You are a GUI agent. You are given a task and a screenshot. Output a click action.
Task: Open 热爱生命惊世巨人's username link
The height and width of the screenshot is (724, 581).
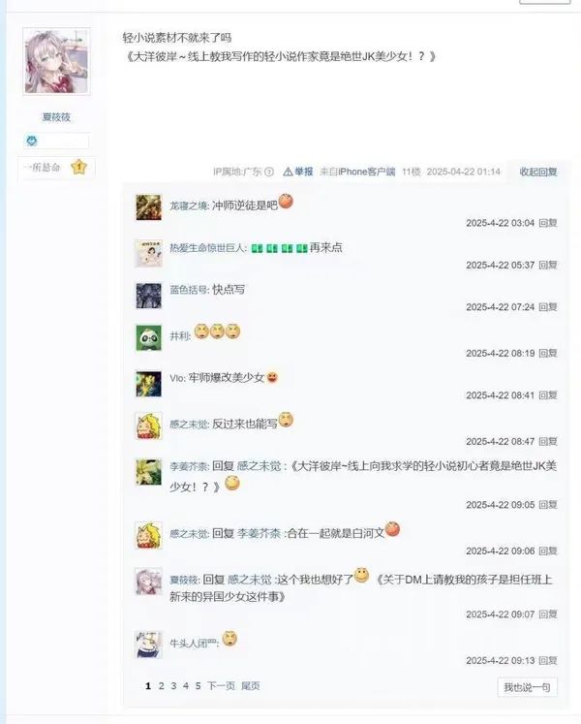point(207,248)
